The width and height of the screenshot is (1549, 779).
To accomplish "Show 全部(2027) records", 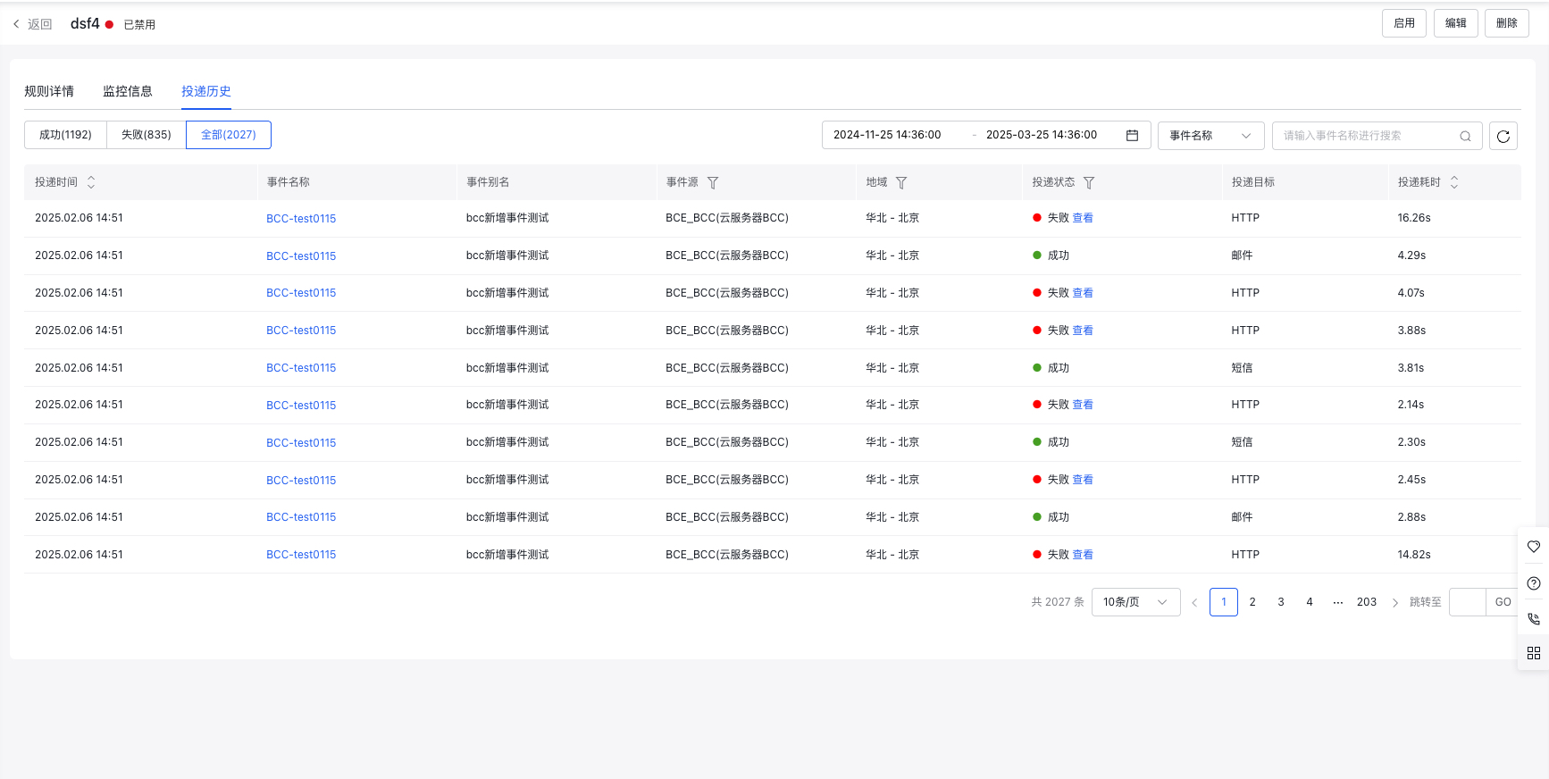I will pyautogui.click(x=229, y=135).
